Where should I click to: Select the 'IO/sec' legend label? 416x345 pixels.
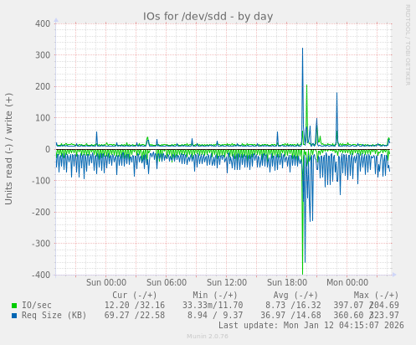[37, 305]
